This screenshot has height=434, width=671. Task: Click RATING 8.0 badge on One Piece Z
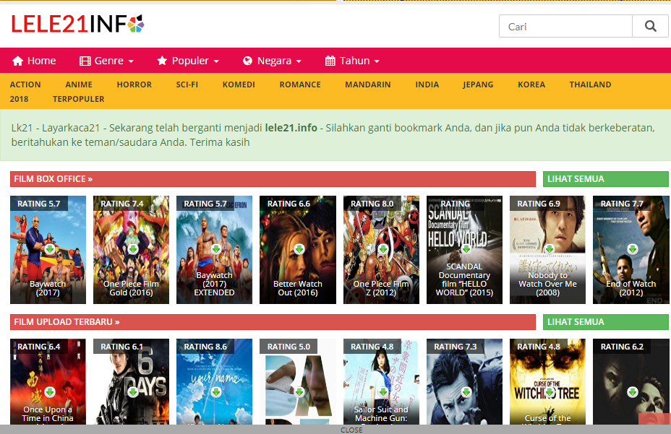click(x=372, y=204)
